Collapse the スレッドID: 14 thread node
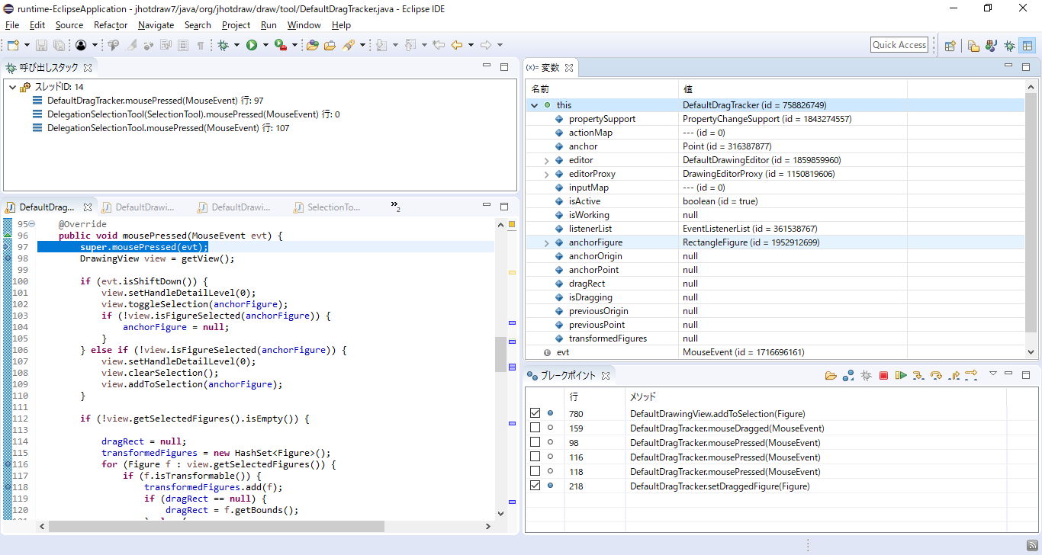 click(x=12, y=87)
